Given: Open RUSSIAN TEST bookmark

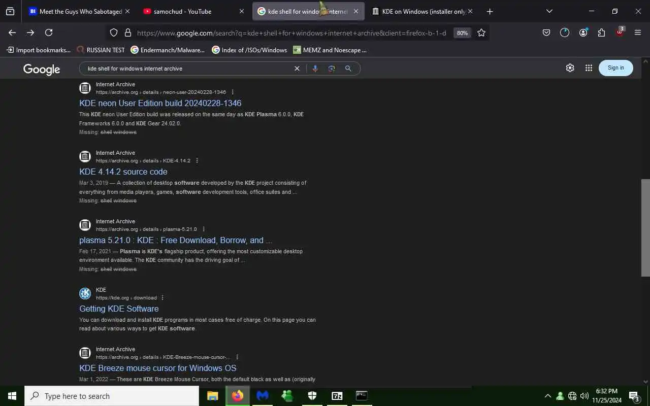Looking at the screenshot, I should (x=101, y=50).
